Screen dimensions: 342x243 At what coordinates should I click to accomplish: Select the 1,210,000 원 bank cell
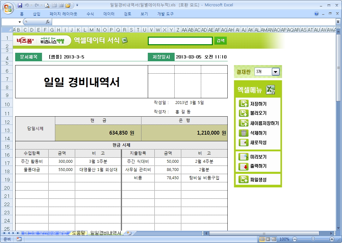click(x=184, y=133)
